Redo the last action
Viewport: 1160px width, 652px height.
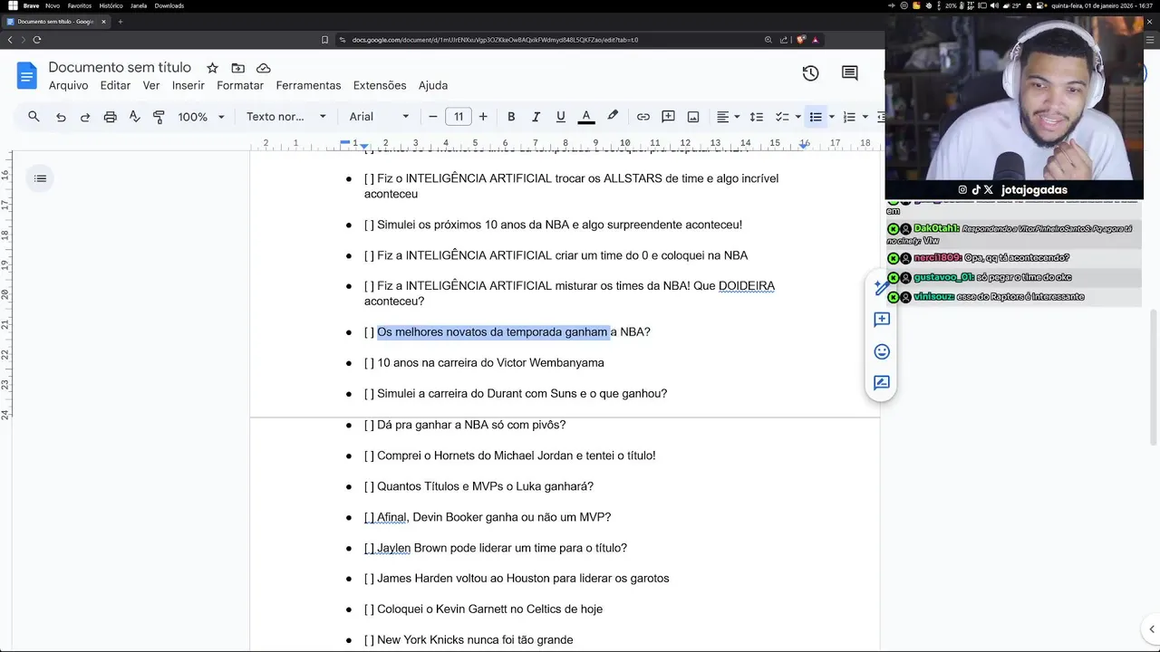pos(85,117)
